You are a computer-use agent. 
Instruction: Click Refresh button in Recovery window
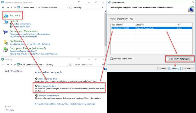coord(70,65)
